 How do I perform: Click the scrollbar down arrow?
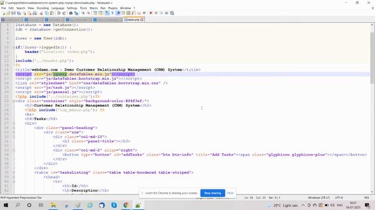(x=372, y=192)
